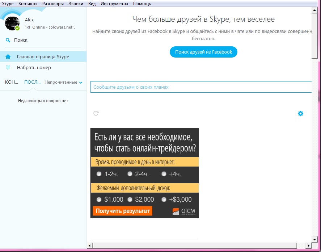Click the vertical scrollbar thumb

[314, 35]
